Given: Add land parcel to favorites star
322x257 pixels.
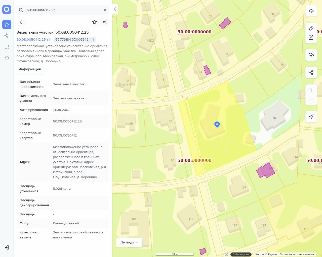Looking at the screenshot, I should click(x=95, y=22).
